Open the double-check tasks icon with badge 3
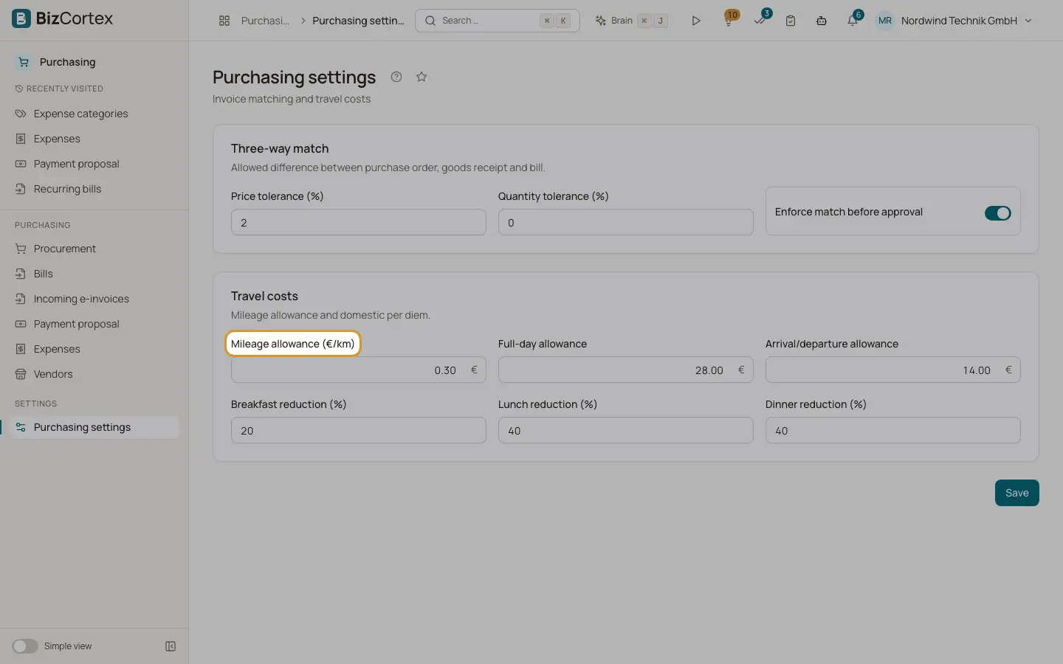 [760, 20]
